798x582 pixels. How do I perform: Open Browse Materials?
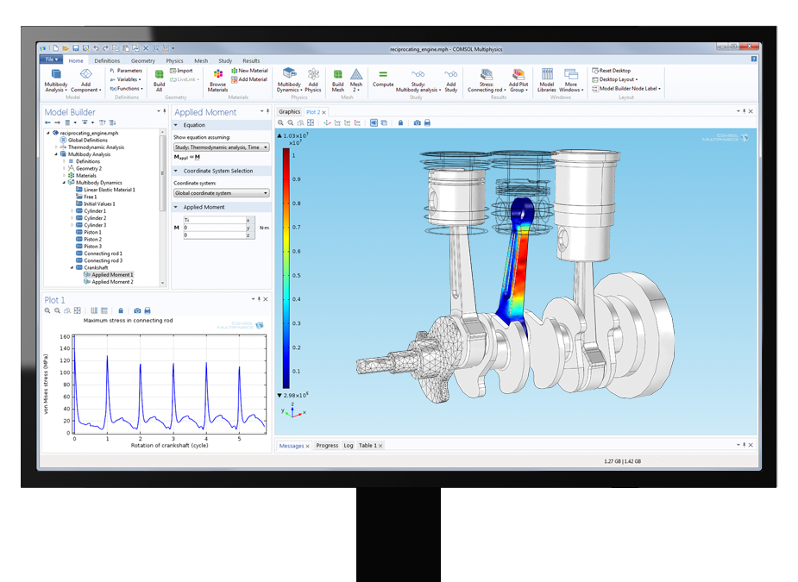[x=217, y=80]
